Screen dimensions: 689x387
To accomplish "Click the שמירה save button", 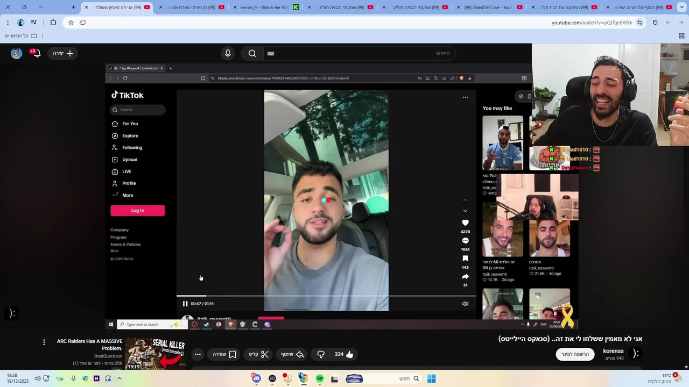I will pyautogui.click(x=224, y=354).
